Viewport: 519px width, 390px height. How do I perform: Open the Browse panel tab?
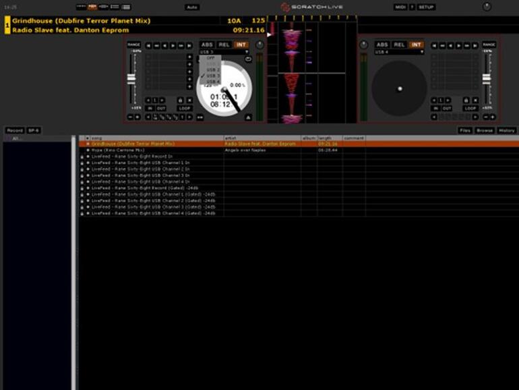click(x=485, y=130)
